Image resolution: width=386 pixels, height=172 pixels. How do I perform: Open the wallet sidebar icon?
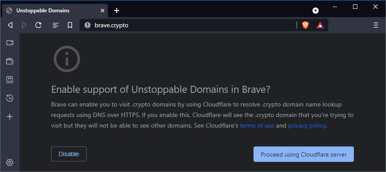point(10,61)
